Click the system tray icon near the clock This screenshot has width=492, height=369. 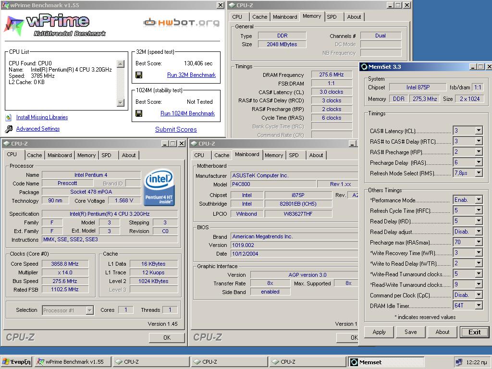458,362
